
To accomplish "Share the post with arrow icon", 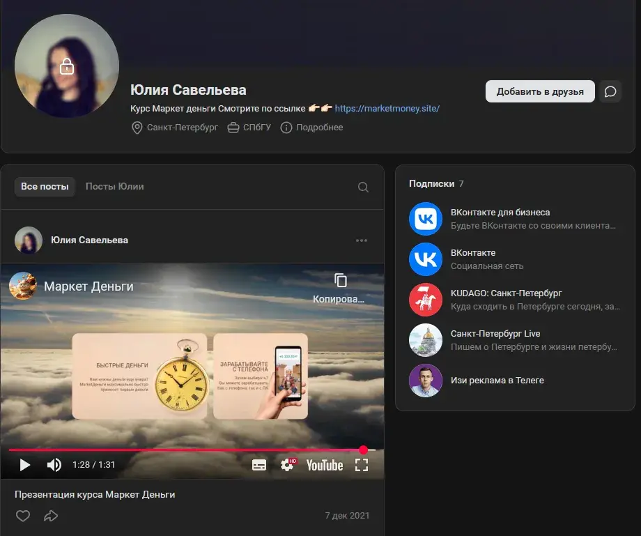I will coord(51,516).
